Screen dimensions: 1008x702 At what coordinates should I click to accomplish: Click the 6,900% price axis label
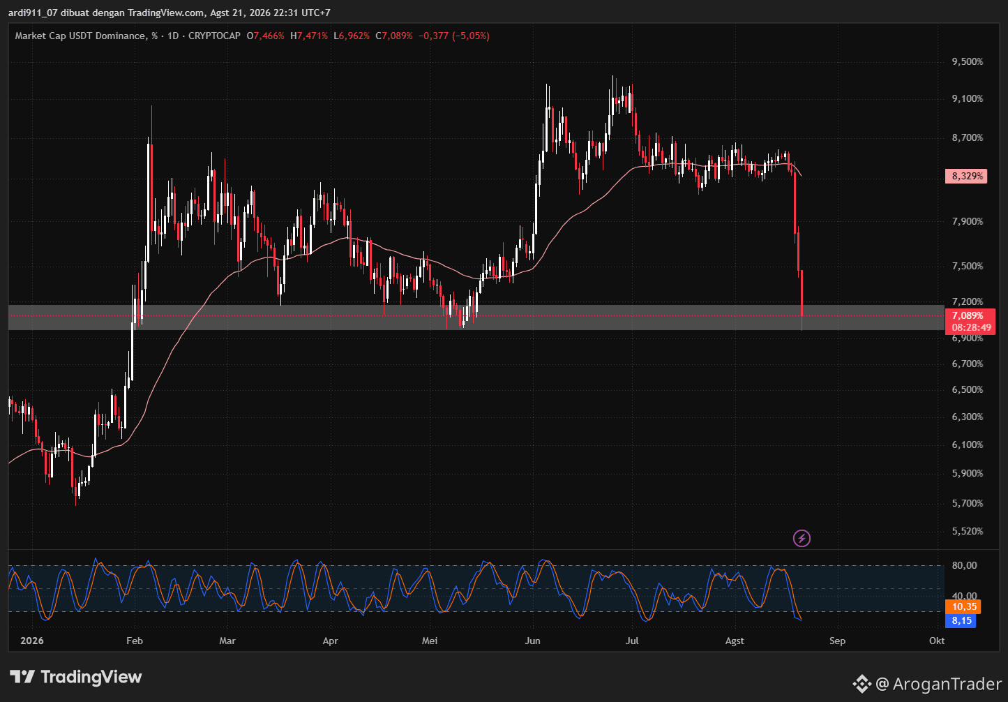pyautogui.click(x=968, y=338)
